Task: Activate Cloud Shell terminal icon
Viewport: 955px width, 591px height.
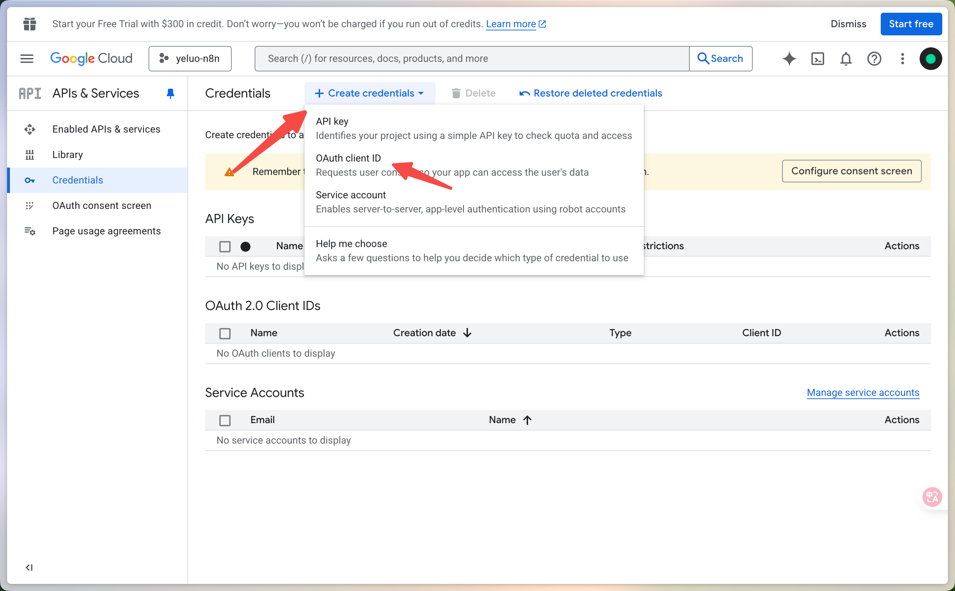Action: (817, 59)
